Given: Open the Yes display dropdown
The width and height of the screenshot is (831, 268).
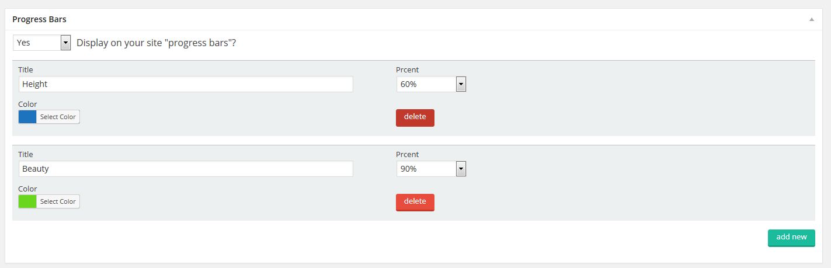Looking at the screenshot, I should point(42,43).
